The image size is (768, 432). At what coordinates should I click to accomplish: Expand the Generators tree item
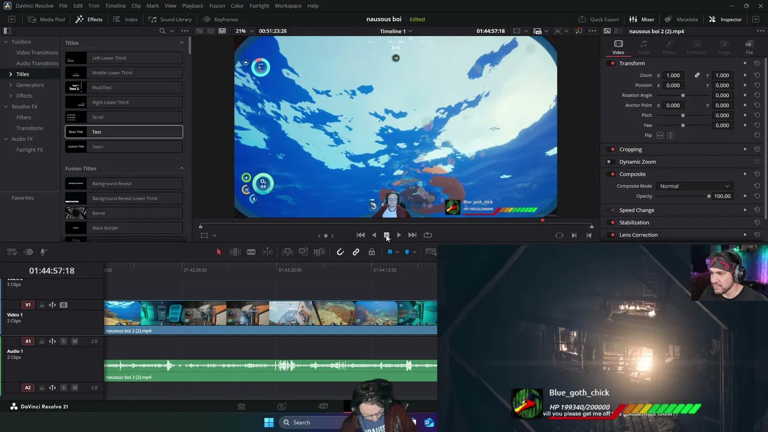click(11, 85)
